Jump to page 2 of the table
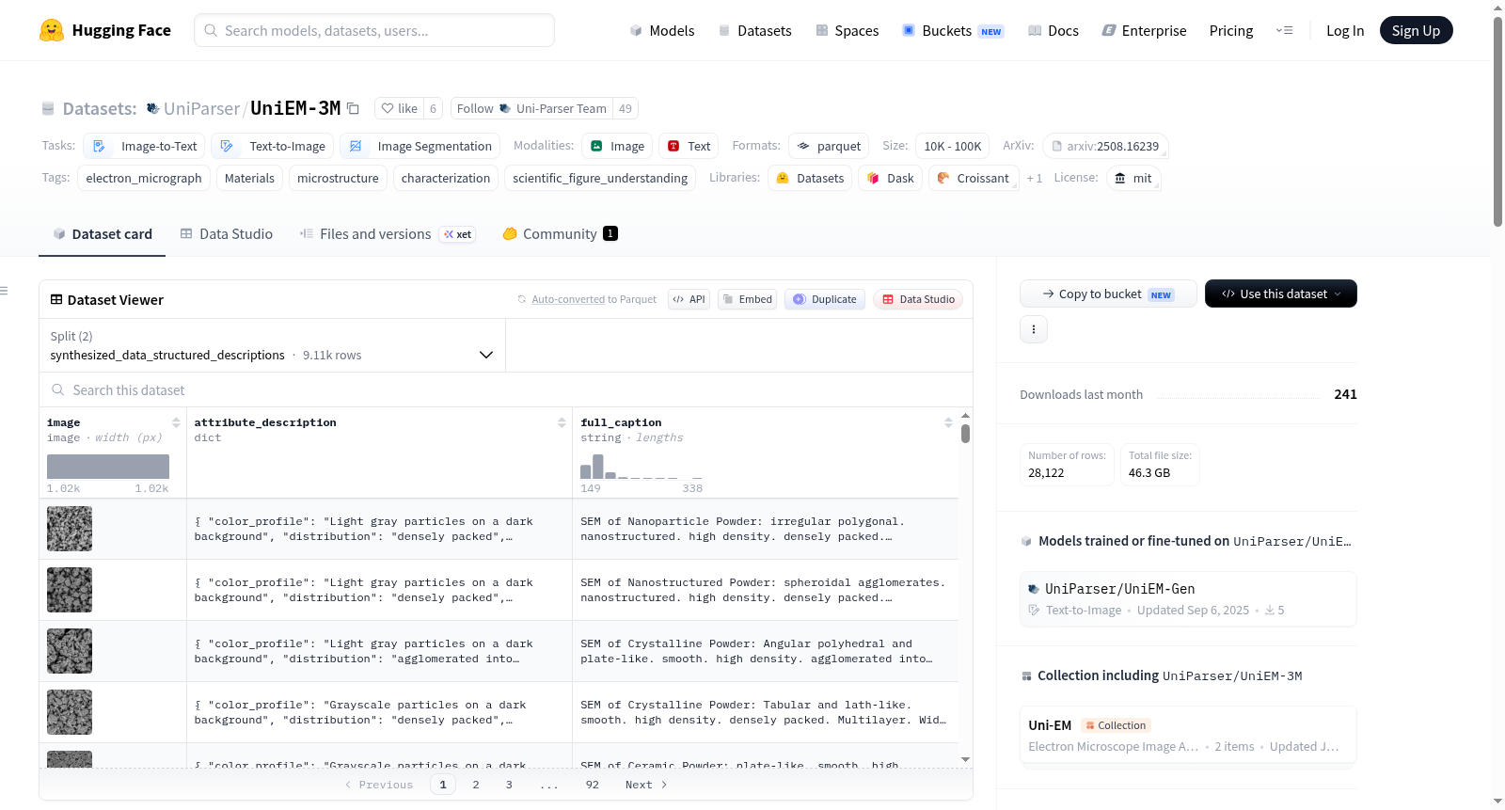This screenshot has height=810, width=1505. [x=476, y=785]
